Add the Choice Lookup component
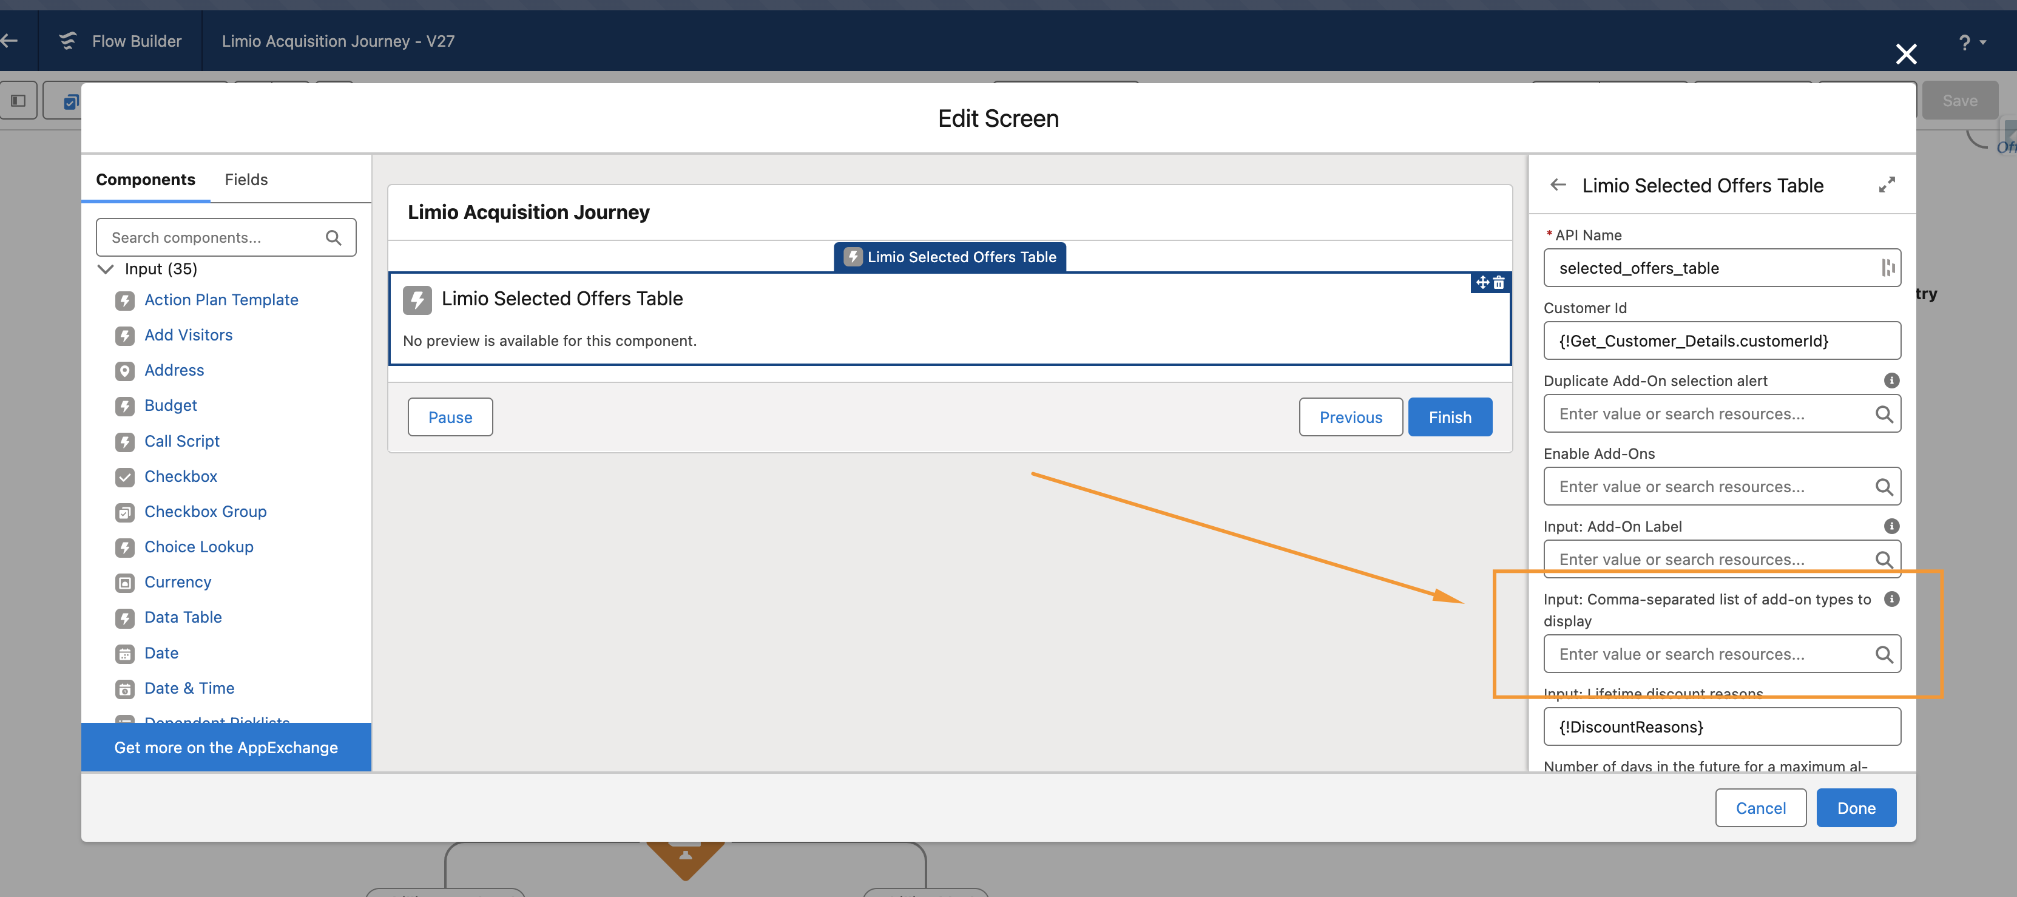The image size is (2017, 897). (199, 547)
